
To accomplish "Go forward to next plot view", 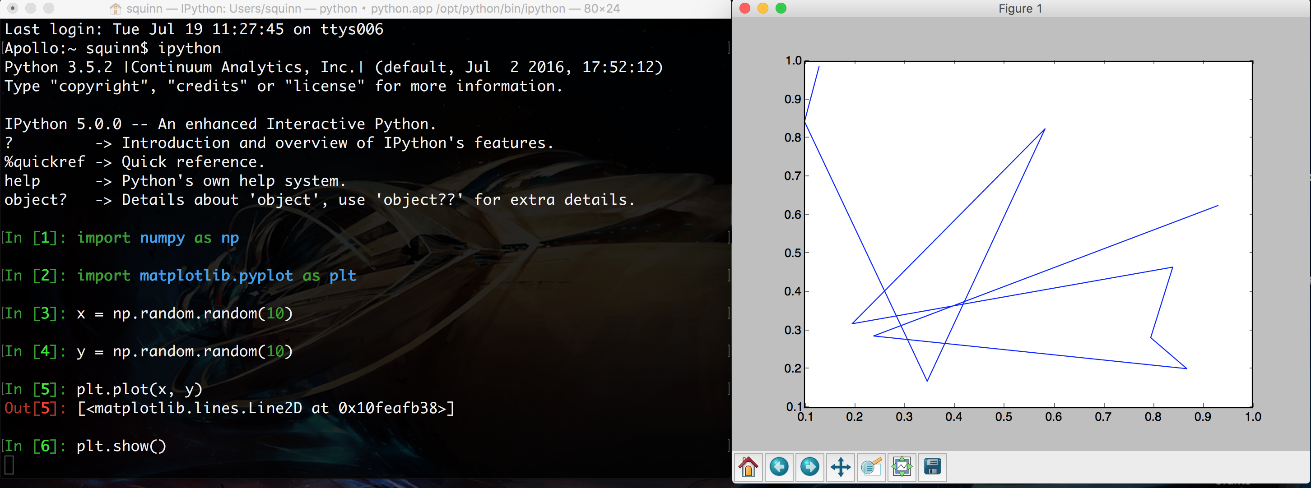I will point(810,467).
